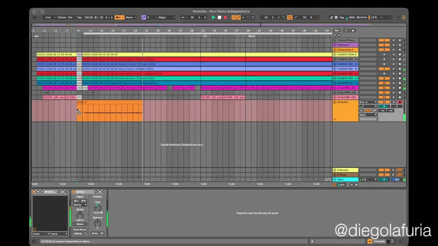
Task: Select the 1 Grand Piano track header
Action: coord(346,40)
